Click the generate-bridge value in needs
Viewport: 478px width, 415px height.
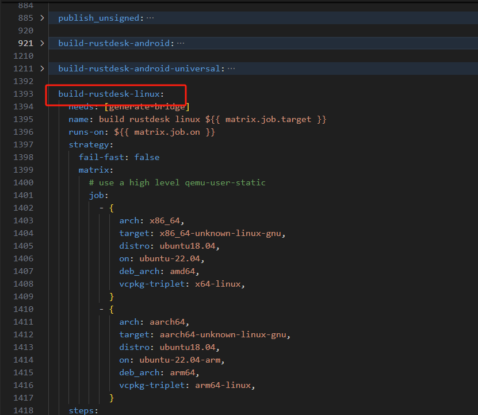click(x=147, y=107)
